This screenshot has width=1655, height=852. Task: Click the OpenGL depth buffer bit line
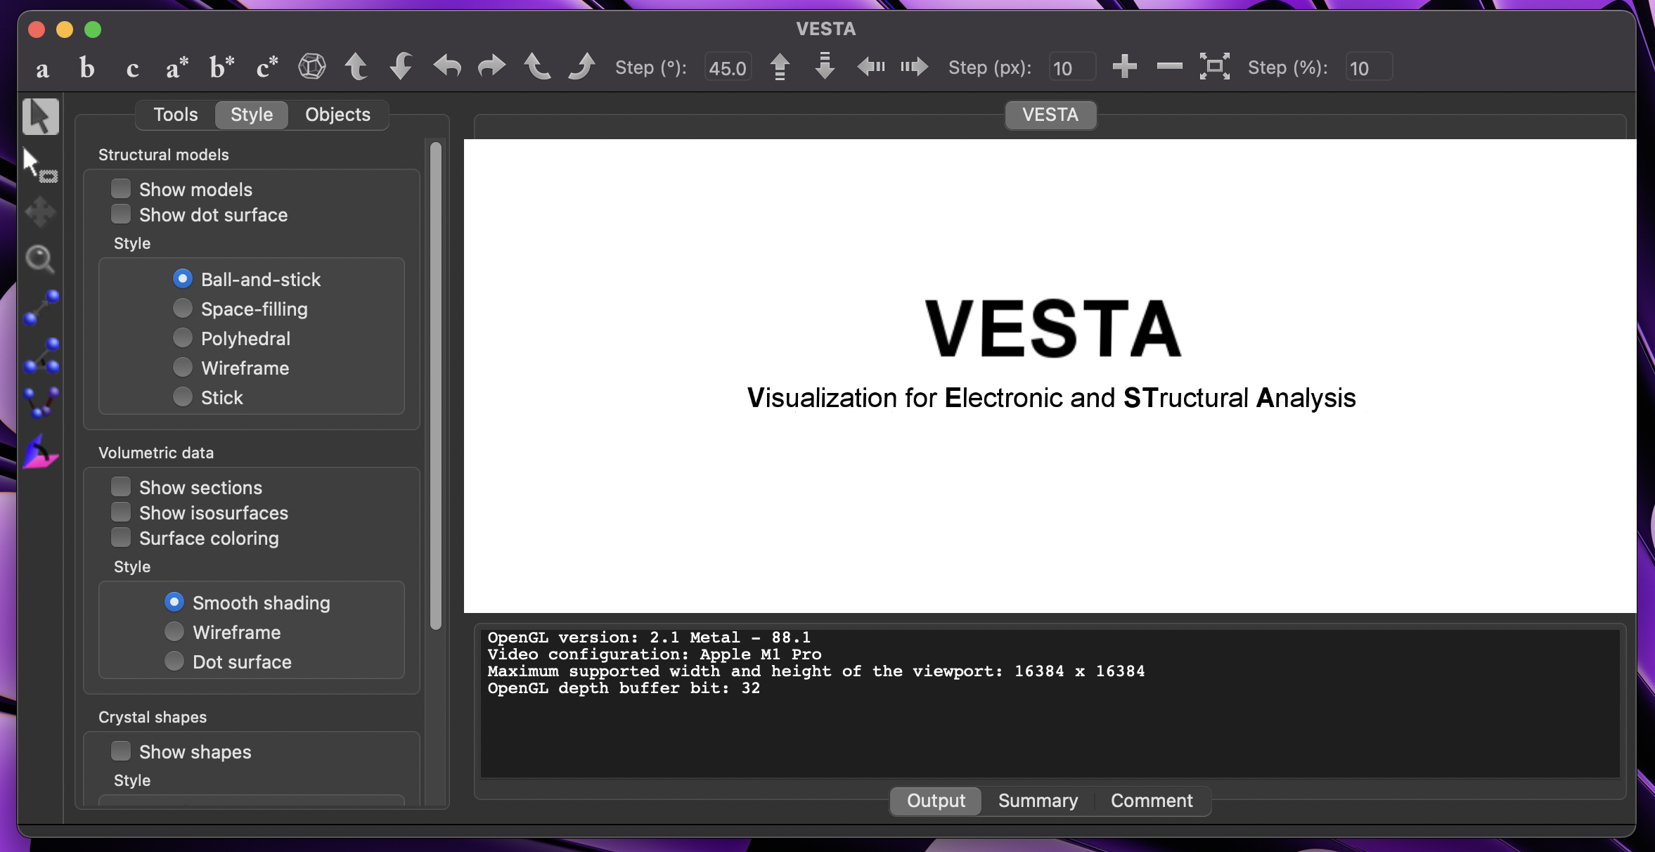coord(624,688)
